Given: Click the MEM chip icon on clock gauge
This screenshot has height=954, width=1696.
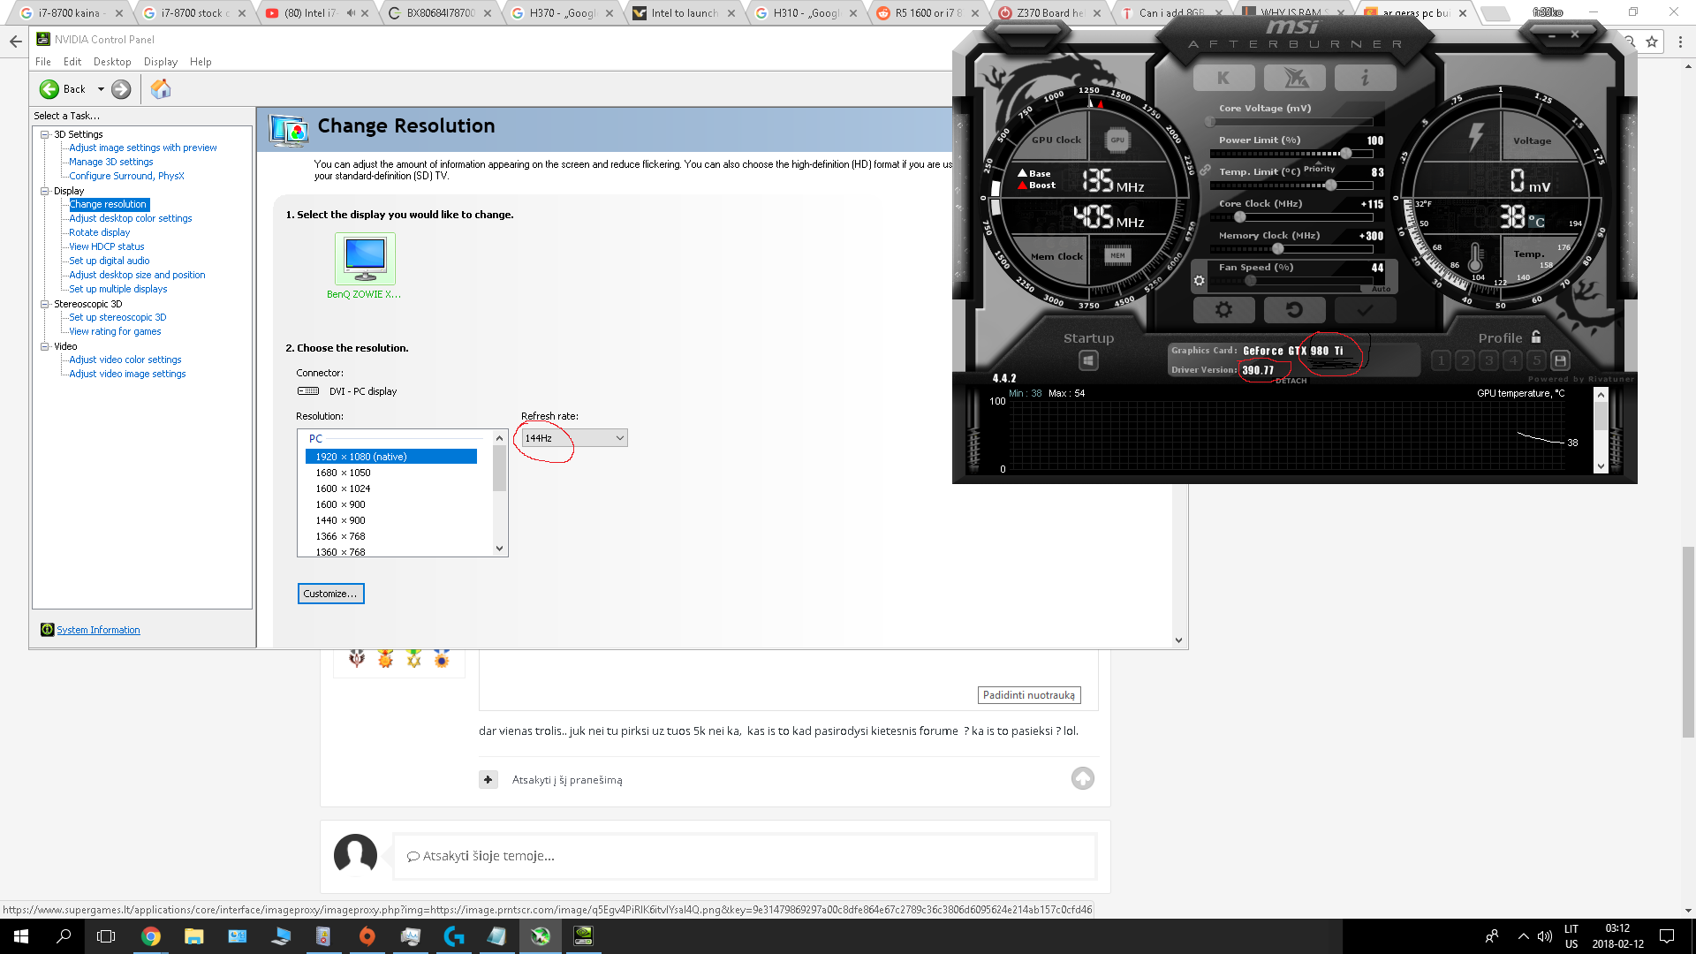Looking at the screenshot, I should [x=1117, y=255].
